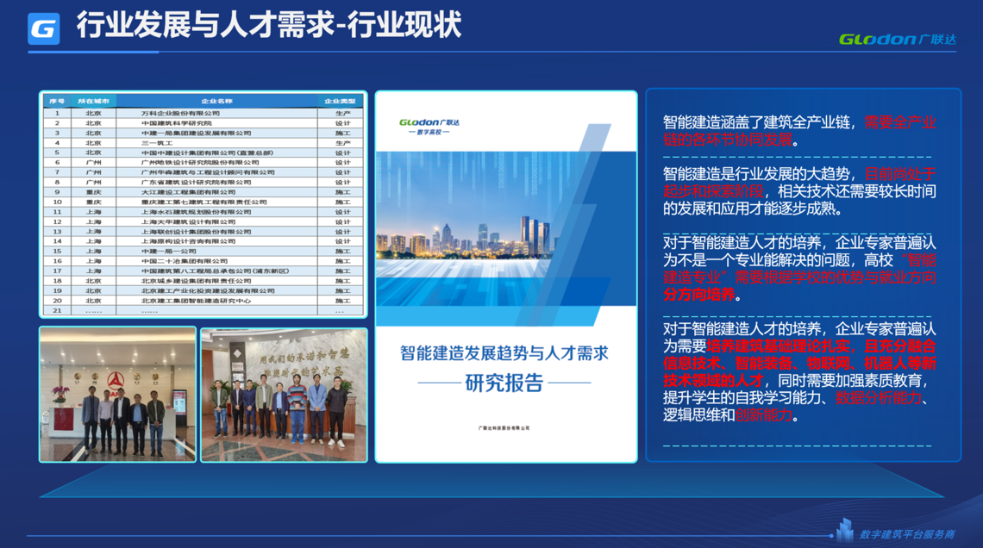Click the 序号 column header
This screenshot has width=983, height=548.
point(57,102)
